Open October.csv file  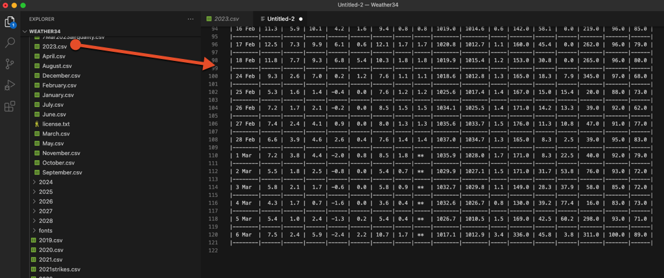point(58,163)
